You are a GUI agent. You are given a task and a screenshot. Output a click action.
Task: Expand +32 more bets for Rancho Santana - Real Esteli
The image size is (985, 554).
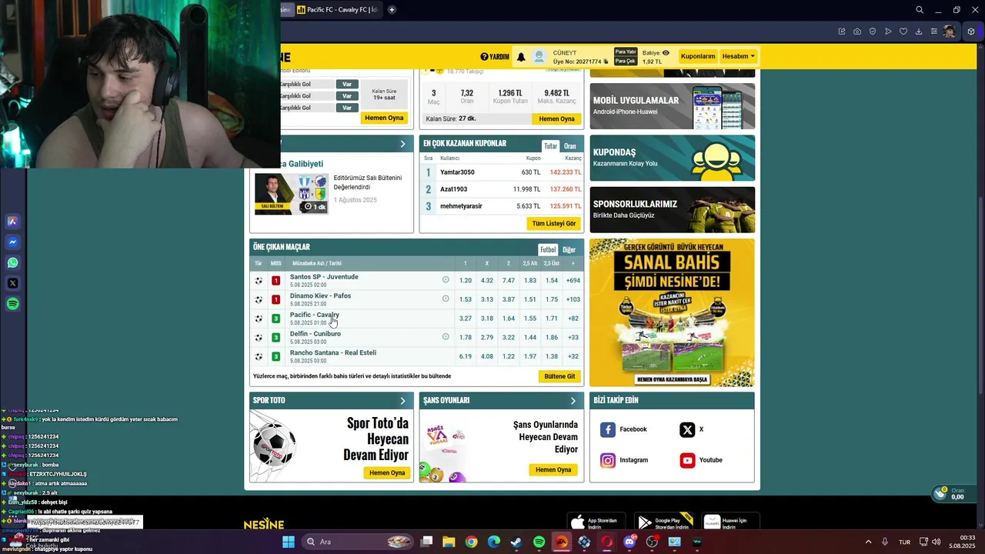573,356
